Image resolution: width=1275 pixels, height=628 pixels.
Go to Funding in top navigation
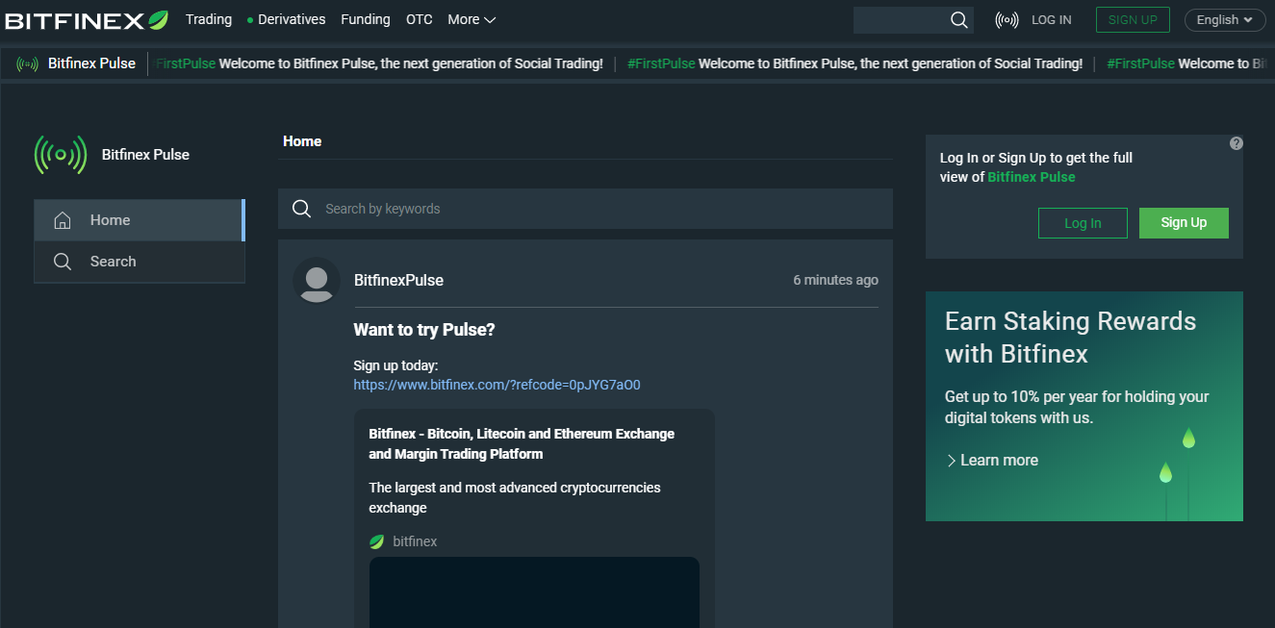point(366,19)
